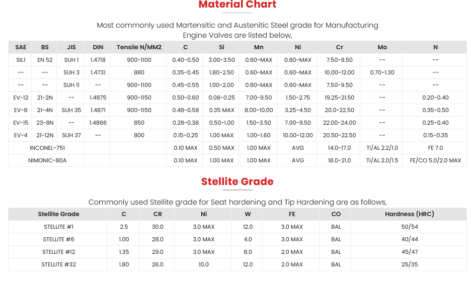The width and height of the screenshot is (471, 282).
Task: Click the Hardness (HRC) column header
Action: [409, 214]
